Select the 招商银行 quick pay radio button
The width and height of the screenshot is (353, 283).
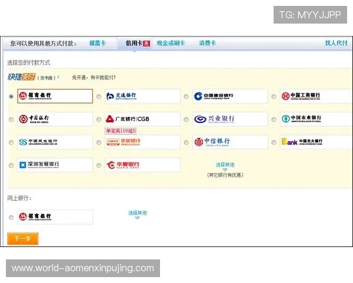[11, 97]
